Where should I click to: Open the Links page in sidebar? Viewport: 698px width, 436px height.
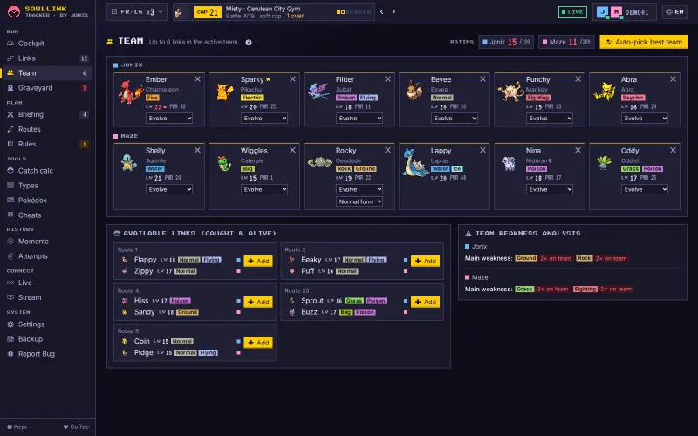[46, 58]
